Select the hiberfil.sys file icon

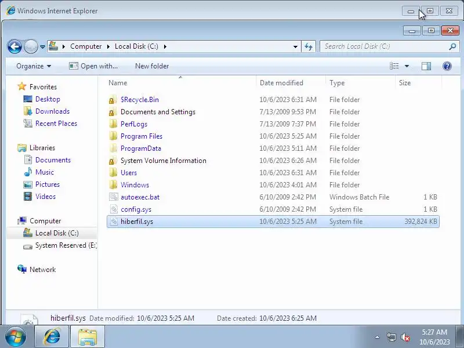point(113,222)
